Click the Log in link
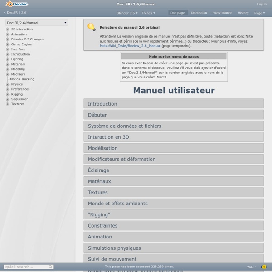Viewport: 272px width, 272px height. 262,4
